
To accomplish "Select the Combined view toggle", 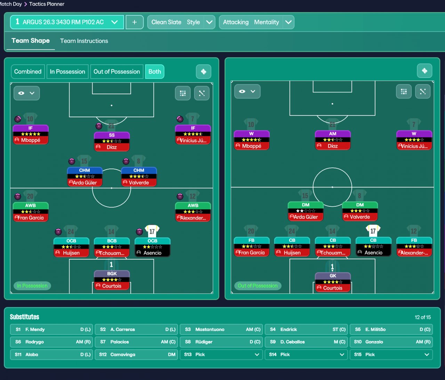I will [x=28, y=72].
